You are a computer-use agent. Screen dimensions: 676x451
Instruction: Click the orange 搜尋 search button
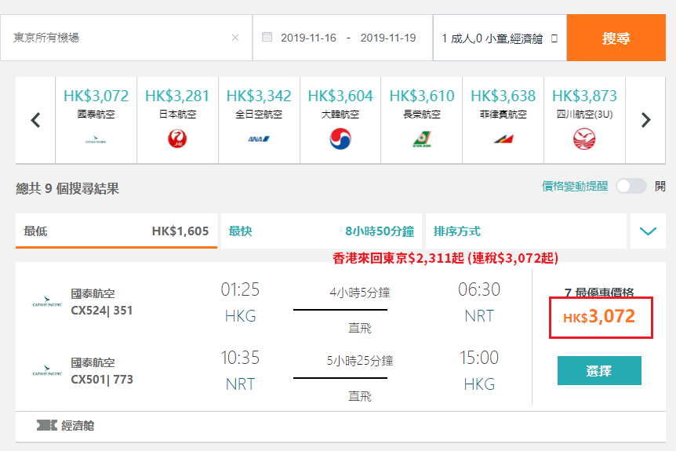pyautogui.click(x=616, y=38)
